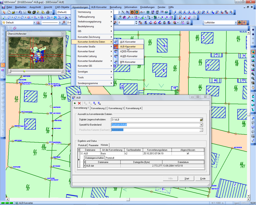Screen dimensions: 256x205
Task: Click the question mark icon in status bar
Action: click(x=17, y=203)
